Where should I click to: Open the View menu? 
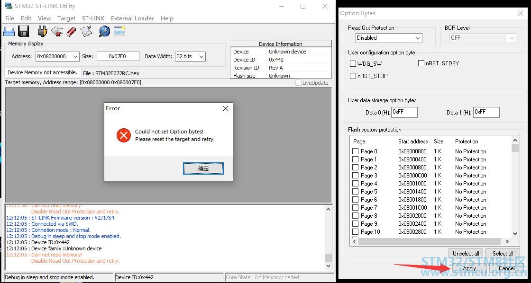pos(45,18)
